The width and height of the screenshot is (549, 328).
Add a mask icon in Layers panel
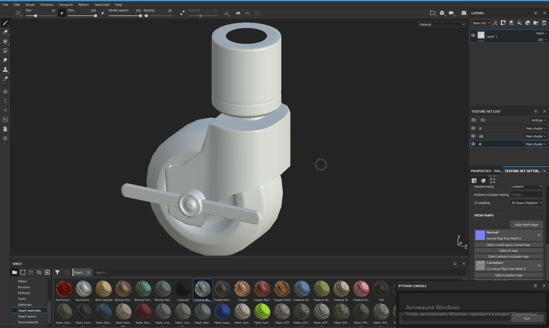coord(503,23)
